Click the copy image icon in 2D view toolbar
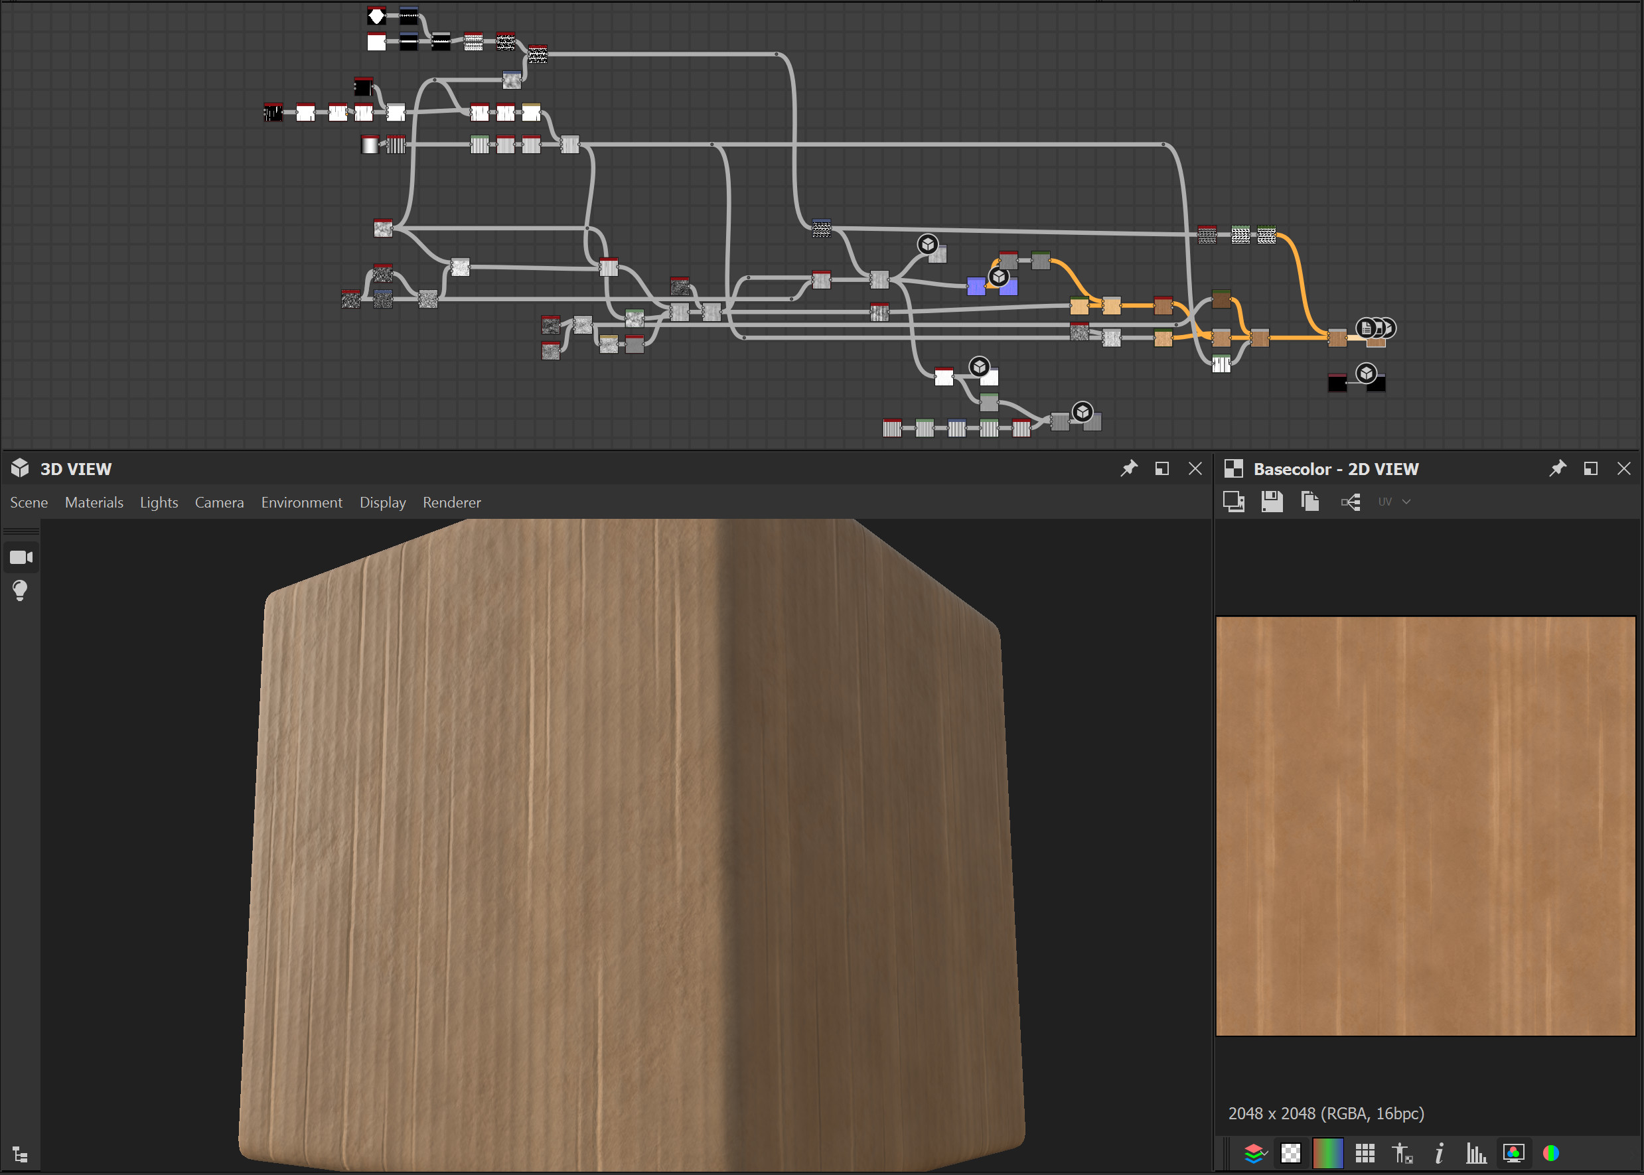This screenshot has width=1644, height=1175. pos(1309,502)
